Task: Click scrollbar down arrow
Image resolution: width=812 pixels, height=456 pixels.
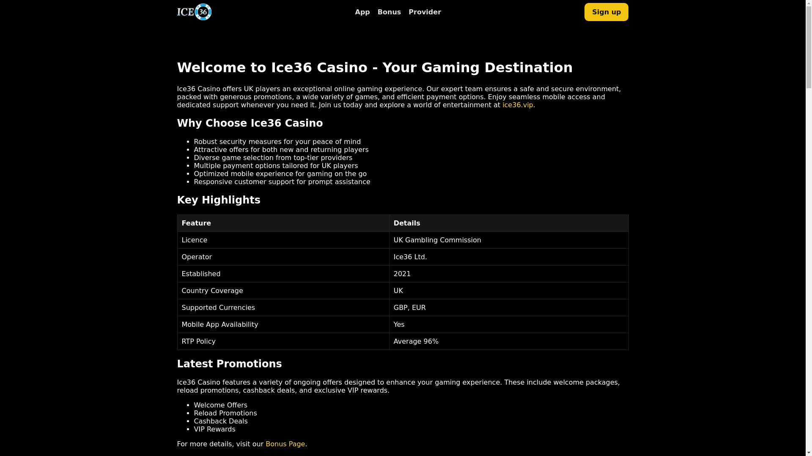Action: click(809, 453)
